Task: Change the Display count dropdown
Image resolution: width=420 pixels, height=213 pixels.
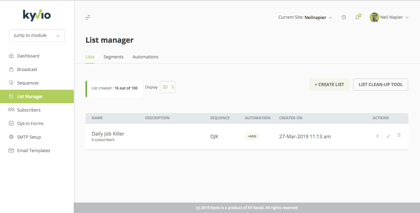Action: [x=168, y=87]
